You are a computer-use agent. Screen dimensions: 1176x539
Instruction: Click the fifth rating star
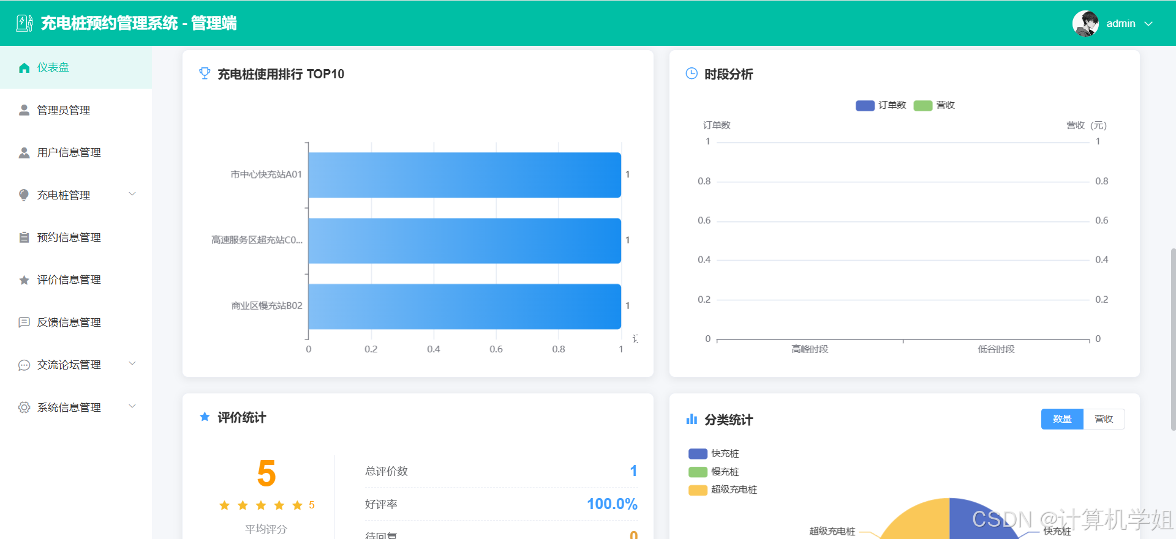[297, 505]
